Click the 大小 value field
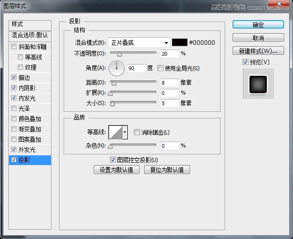This screenshot has width=293, height=239. [170, 103]
